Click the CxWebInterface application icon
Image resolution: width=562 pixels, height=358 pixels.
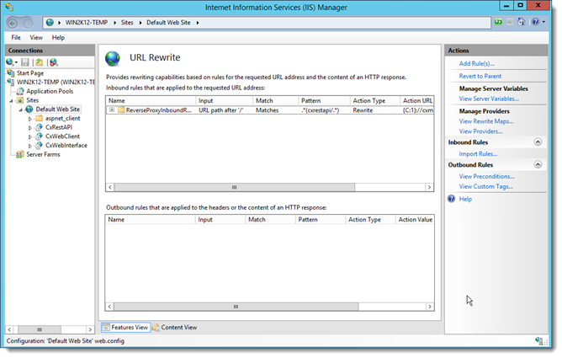39,145
